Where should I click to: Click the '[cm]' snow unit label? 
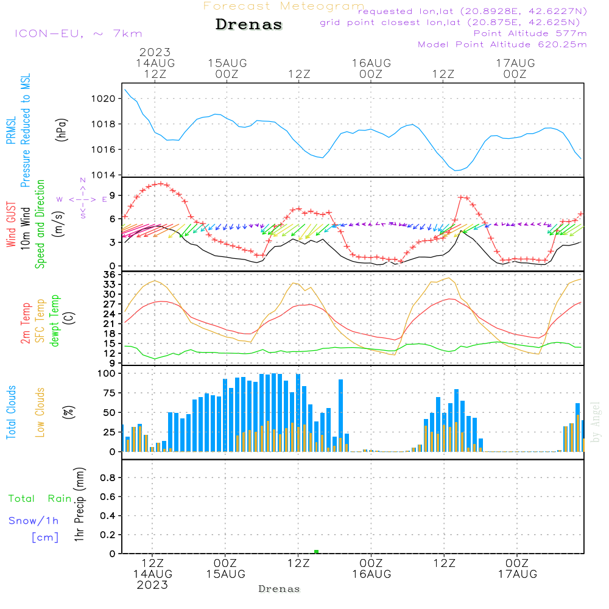45,537
